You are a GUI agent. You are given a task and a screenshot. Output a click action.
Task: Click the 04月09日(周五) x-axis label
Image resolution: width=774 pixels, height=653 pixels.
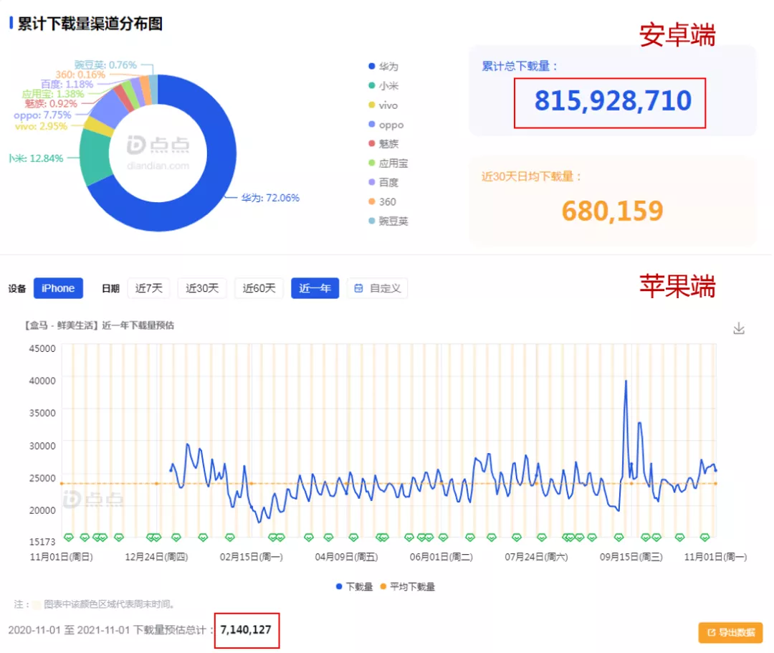pos(347,557)
